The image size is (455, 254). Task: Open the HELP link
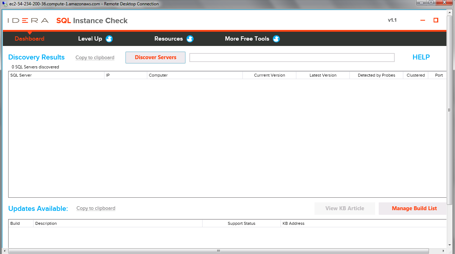click(x=421, y=57)
